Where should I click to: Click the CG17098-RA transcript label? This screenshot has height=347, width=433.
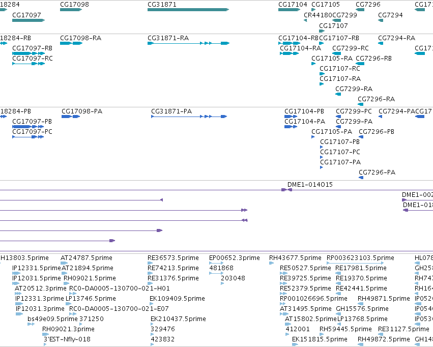pyautogui.click(x=80, y=38)
